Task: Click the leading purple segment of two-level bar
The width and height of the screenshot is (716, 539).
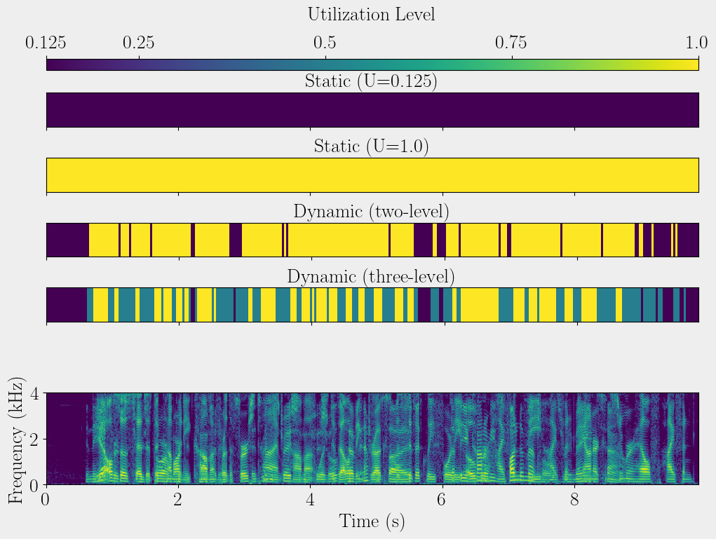Action: click(67, 240)
